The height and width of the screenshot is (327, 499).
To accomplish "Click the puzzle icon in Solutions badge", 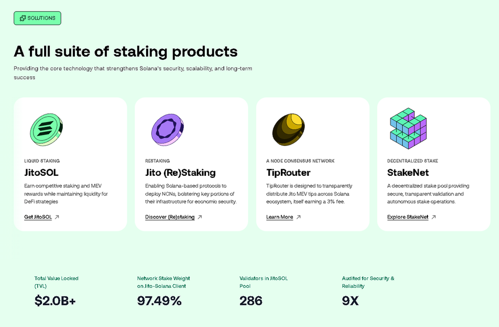I will tap(23, 18).
